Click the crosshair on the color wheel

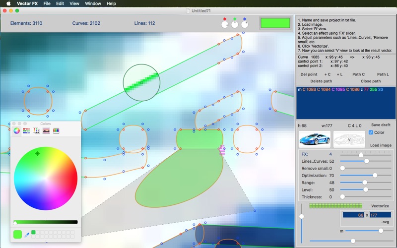pyautogui.click(x=38, y=154)
